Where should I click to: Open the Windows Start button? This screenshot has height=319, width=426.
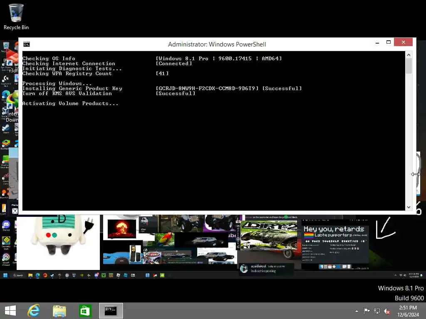(10, 311)
